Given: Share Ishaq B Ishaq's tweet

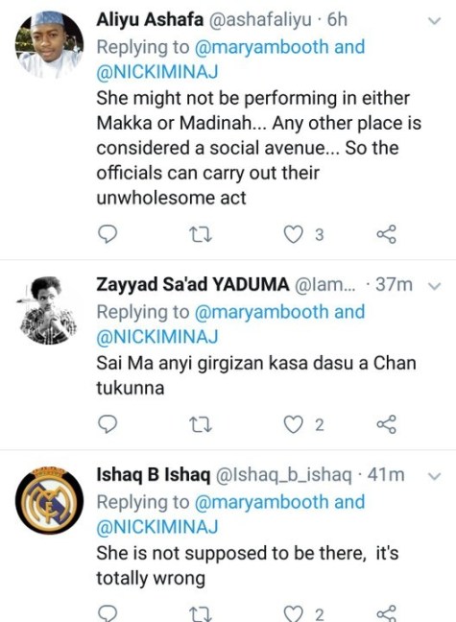Looking at the screenshot, I should (387, 613).
